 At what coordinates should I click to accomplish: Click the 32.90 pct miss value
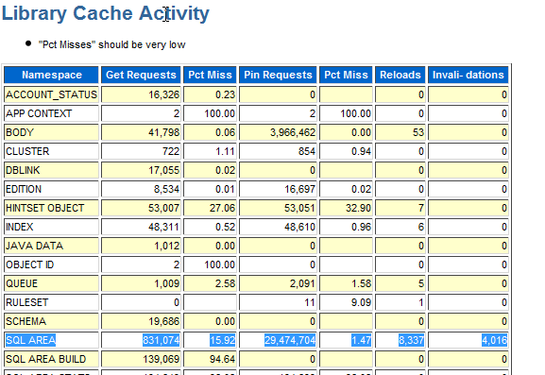358,208
